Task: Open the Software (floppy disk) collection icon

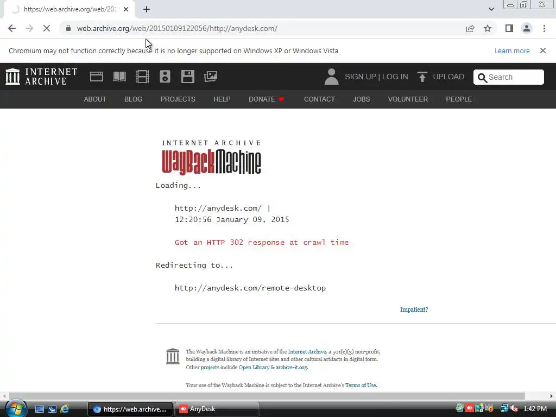Action: pyautogui.click(x=187, y=77)
